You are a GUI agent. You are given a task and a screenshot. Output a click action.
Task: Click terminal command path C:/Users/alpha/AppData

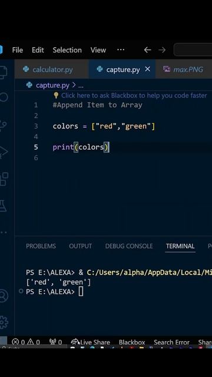coord(149,272)
